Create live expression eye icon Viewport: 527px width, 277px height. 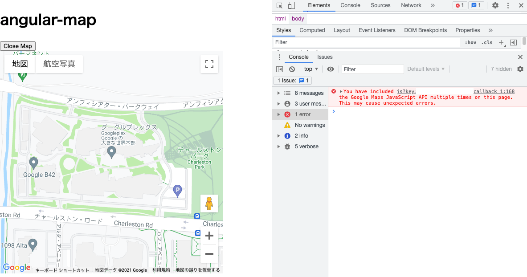tap(331, 69)
